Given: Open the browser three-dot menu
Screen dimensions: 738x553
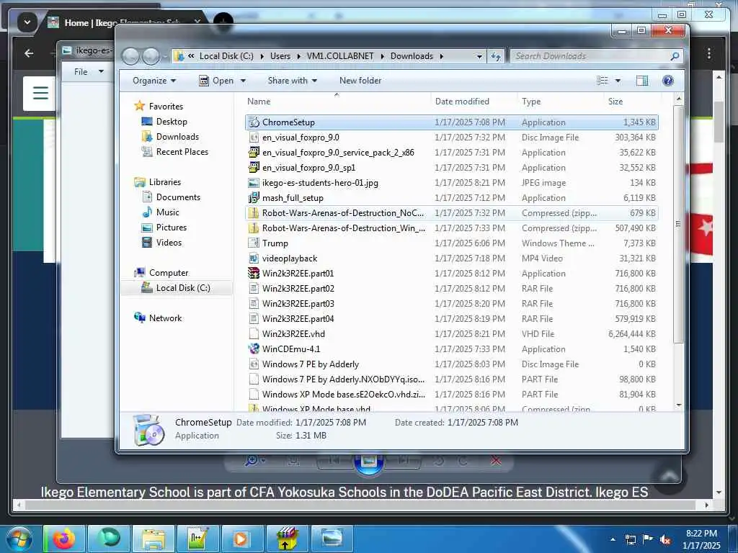Looking at the screenshot, I should click(709, 53).
